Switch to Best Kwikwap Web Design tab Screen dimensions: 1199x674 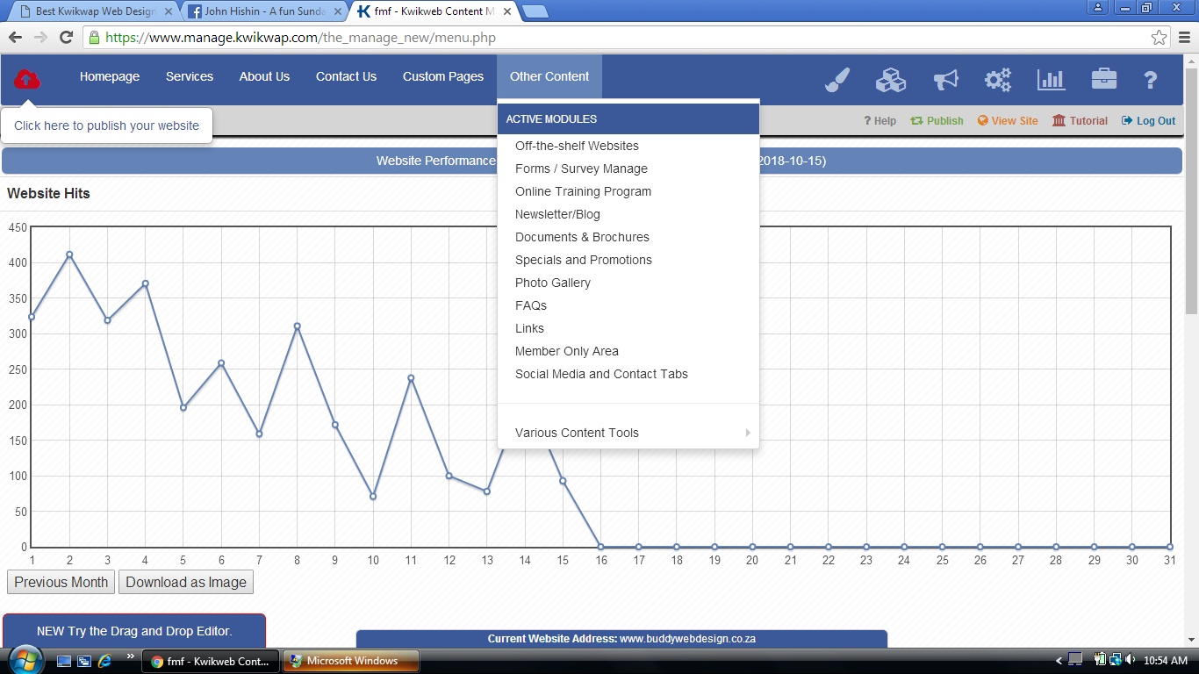(95, 11)
